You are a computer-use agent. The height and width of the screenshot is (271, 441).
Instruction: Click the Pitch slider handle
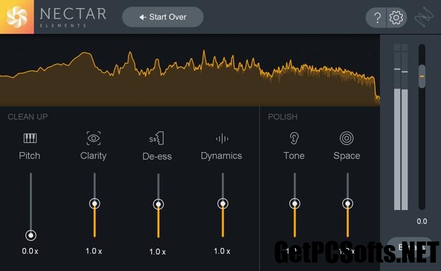[x=31, y=235]
